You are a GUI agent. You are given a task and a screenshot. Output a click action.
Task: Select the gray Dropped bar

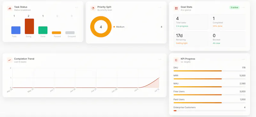(x=70, y=33)
